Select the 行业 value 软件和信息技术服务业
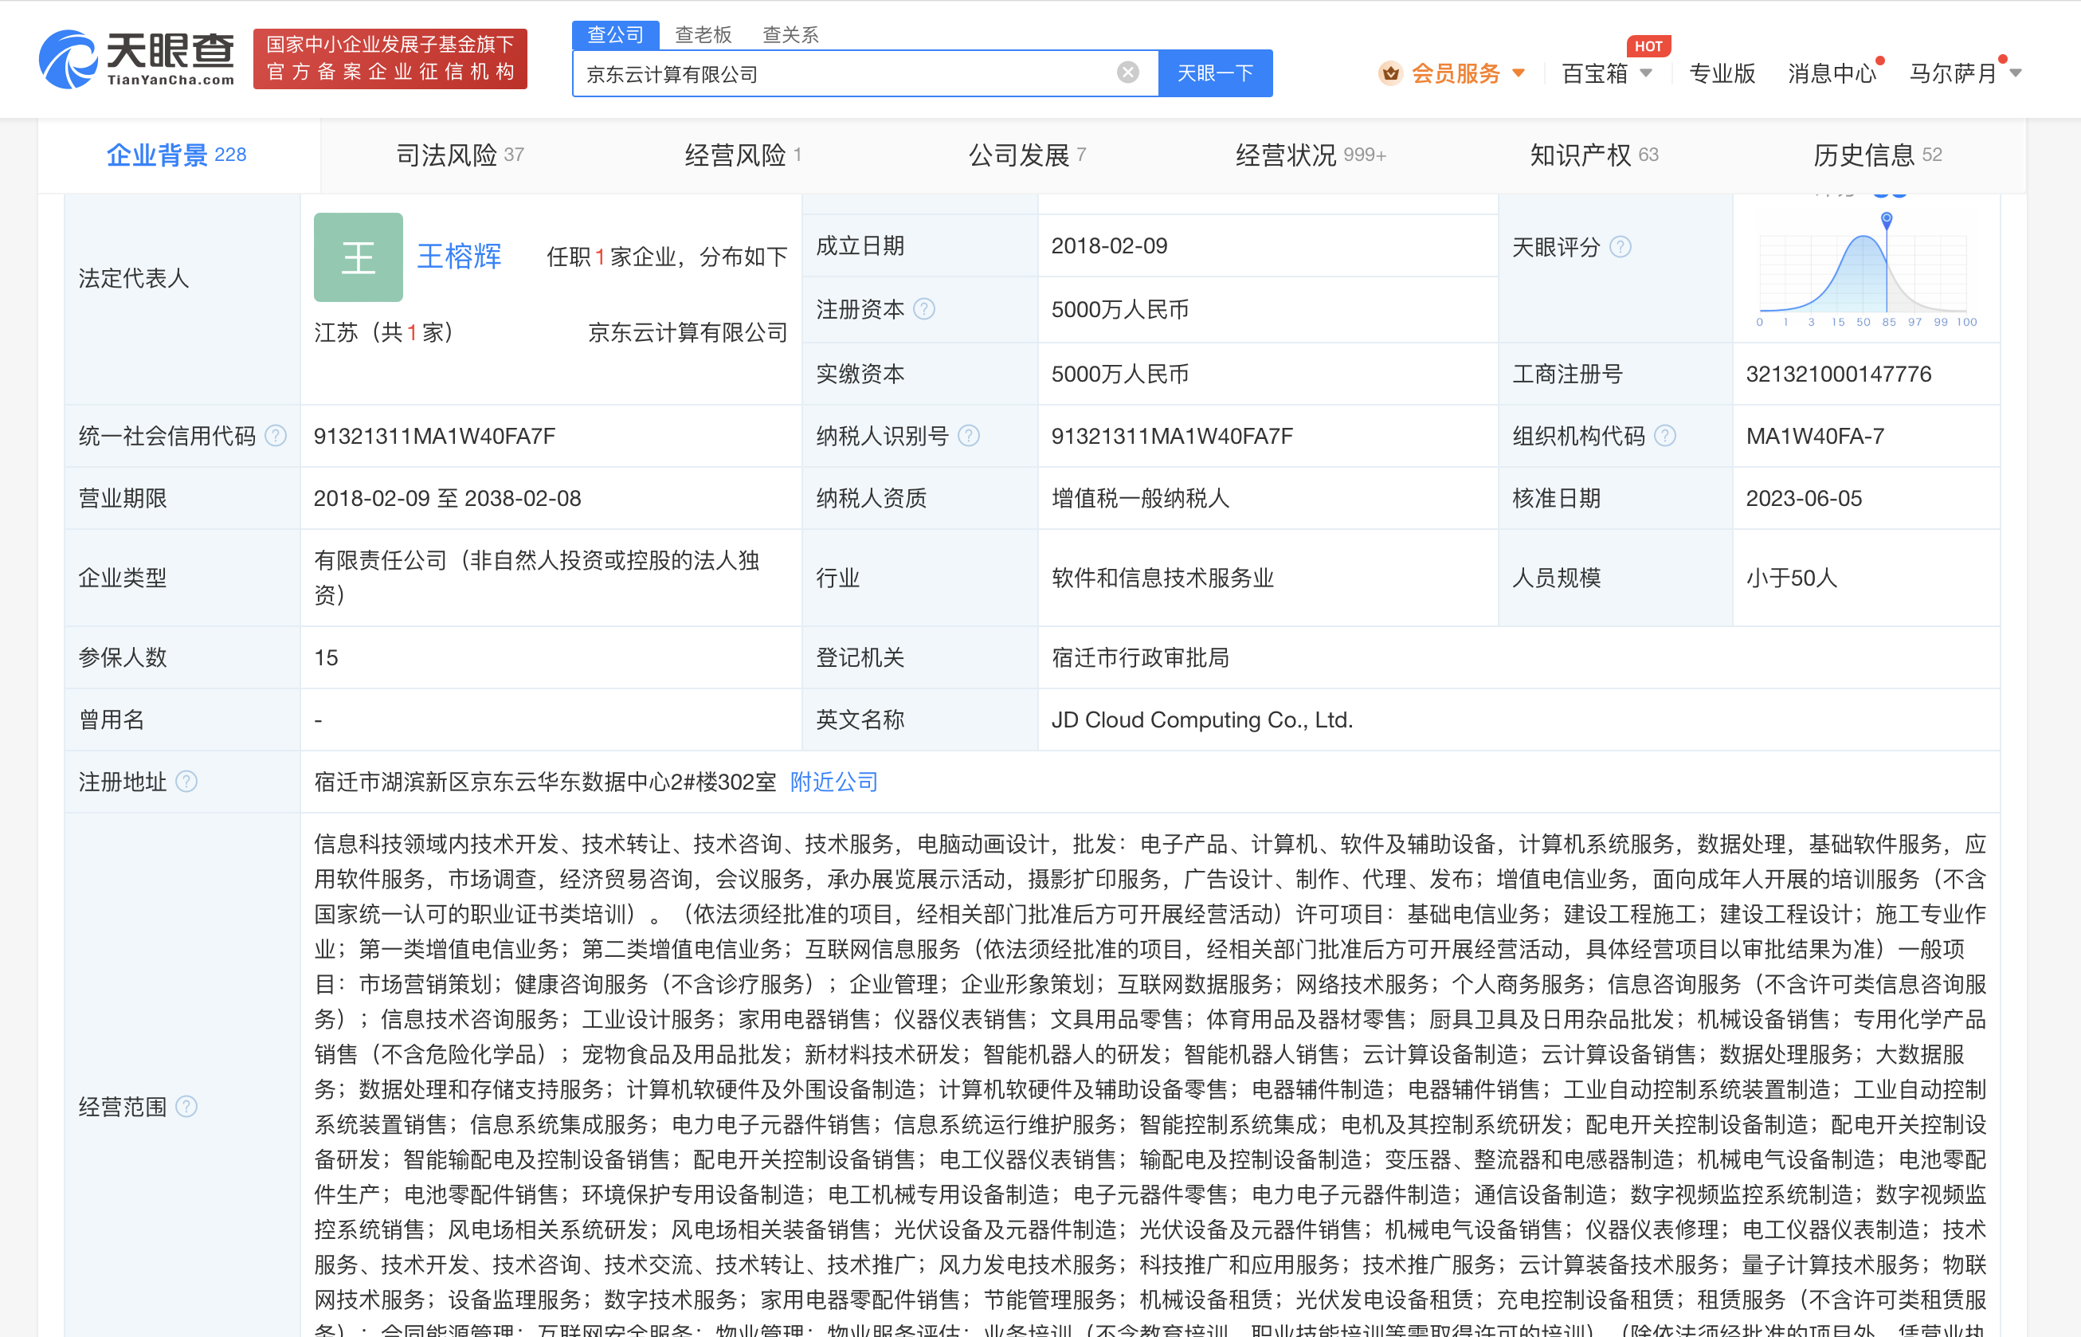Screen dimensions: 2081x1337 tap(1162, 579)
